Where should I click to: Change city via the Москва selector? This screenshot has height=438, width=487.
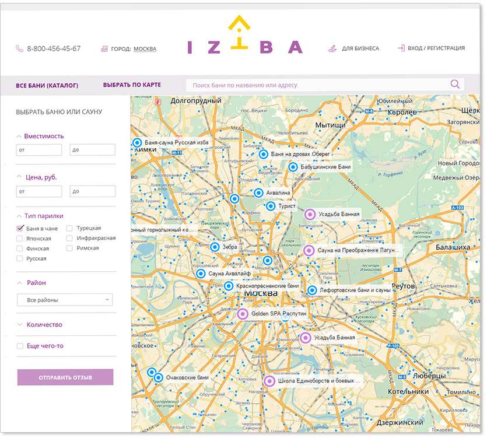click(145, 49)
